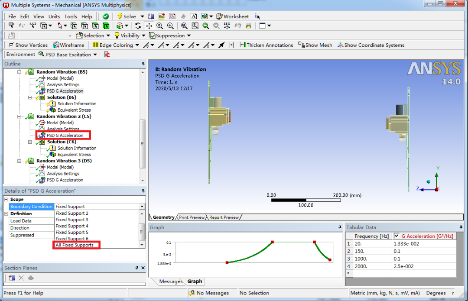
Task: Collapse the Random Vibration (B5) tree node
Action: [x=19, y=72]
